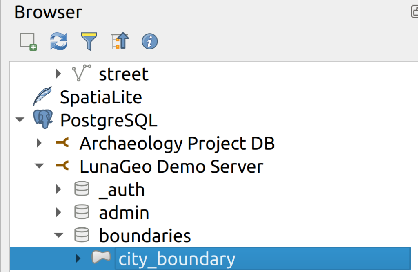Screen dimensions: 418x272
Task: Click the PostgreSQL elephant icon
Action: pos(42,120)
